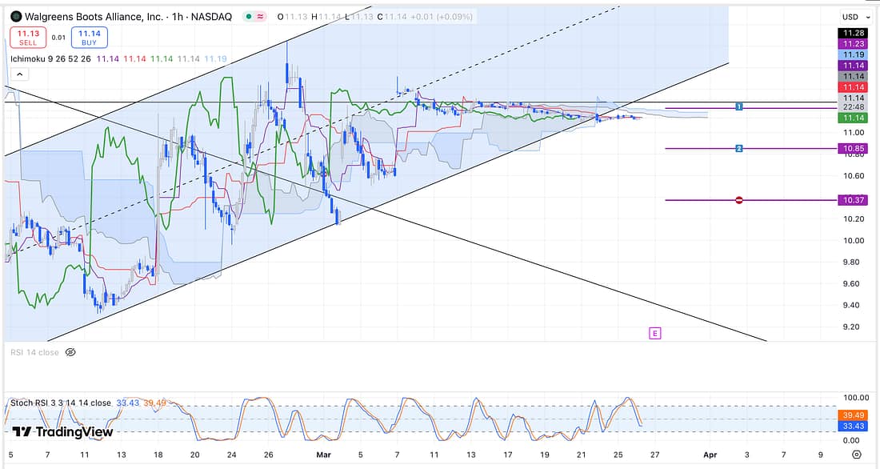Collapse the indicator legend with the chevron

pyautogui.click(x=20, y=74)
